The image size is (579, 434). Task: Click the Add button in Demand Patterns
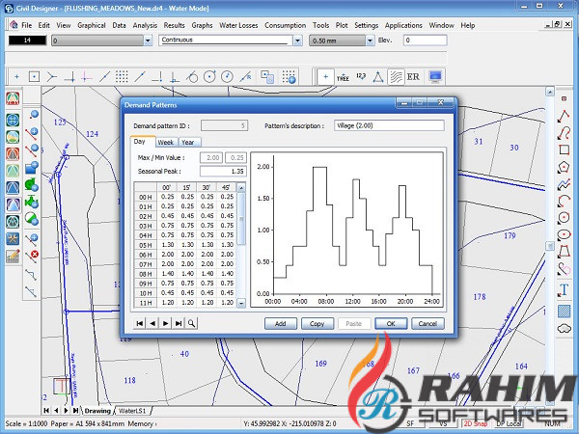click(x=280, y=323)
